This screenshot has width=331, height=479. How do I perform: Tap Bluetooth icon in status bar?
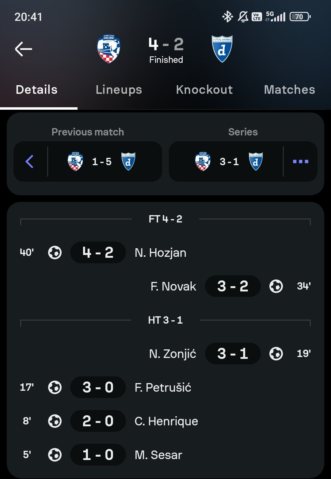[x=227, y=17]
